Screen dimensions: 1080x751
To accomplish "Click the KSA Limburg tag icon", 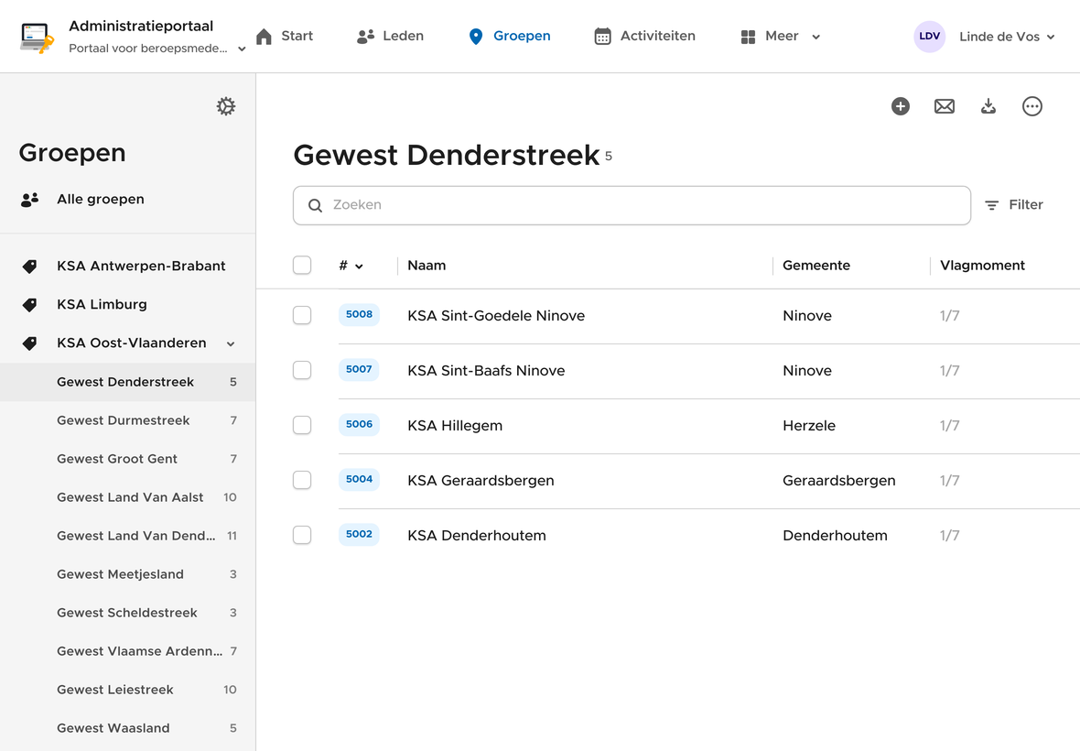I will point(29,305).
